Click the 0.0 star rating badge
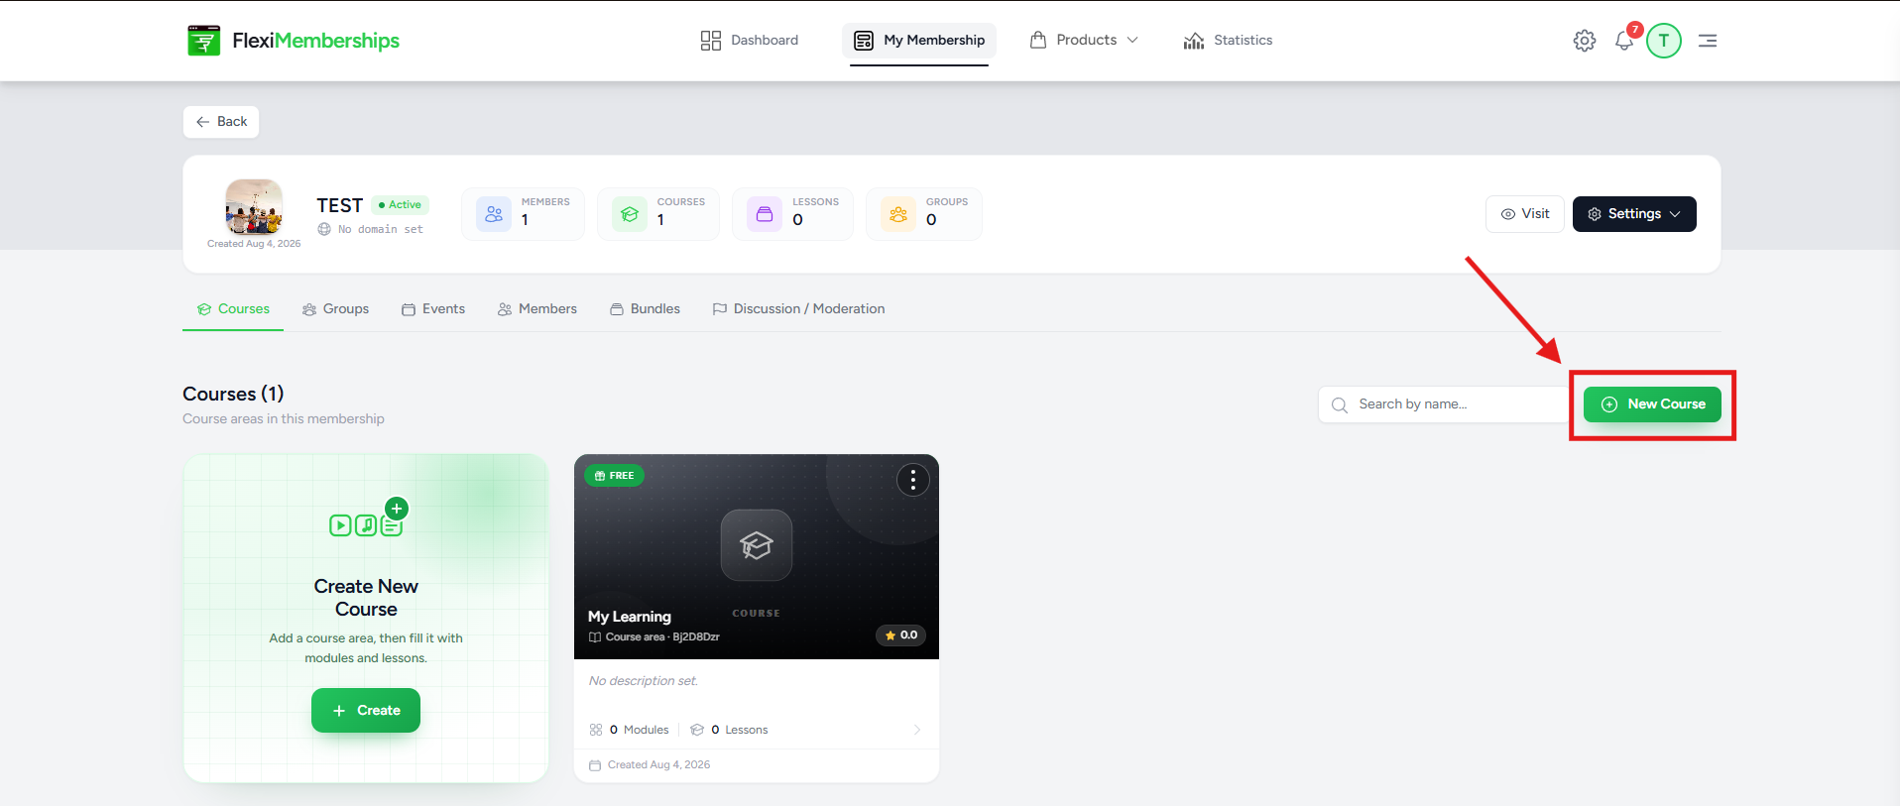The image size is (1900, 806). tap(901, 635)
